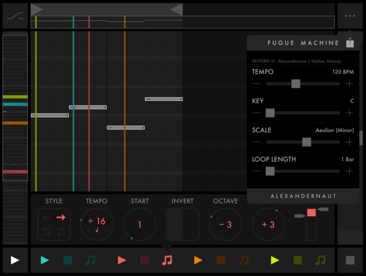Select the first note in piano roll
The height and width of the screenshot is (276, 366).
tap(50, 115)
